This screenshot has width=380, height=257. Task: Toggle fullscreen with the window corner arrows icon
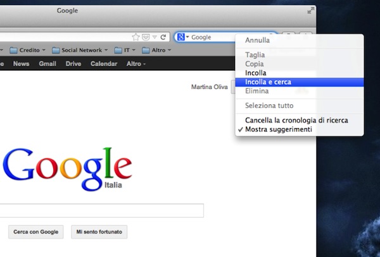(x=311, y=10)
